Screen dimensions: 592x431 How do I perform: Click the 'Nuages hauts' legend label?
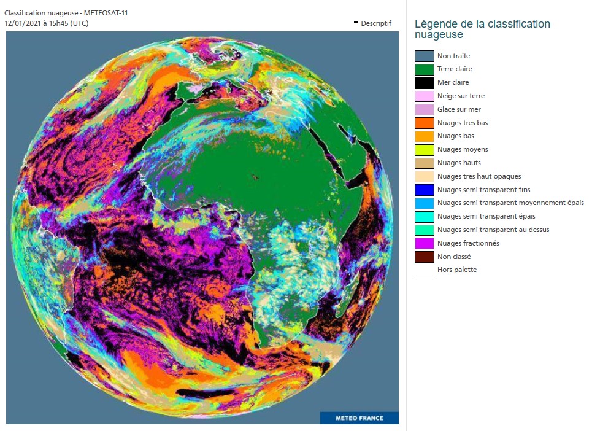pyautogui.click(x=459, y=163)
